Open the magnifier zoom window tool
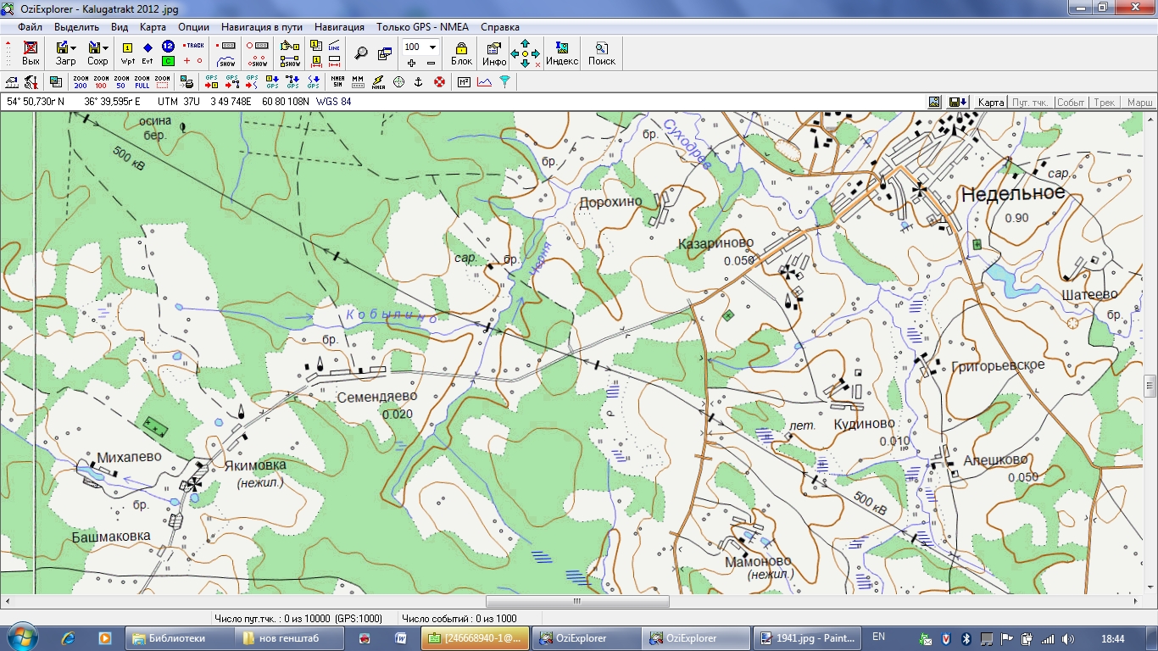 point(361,53)
